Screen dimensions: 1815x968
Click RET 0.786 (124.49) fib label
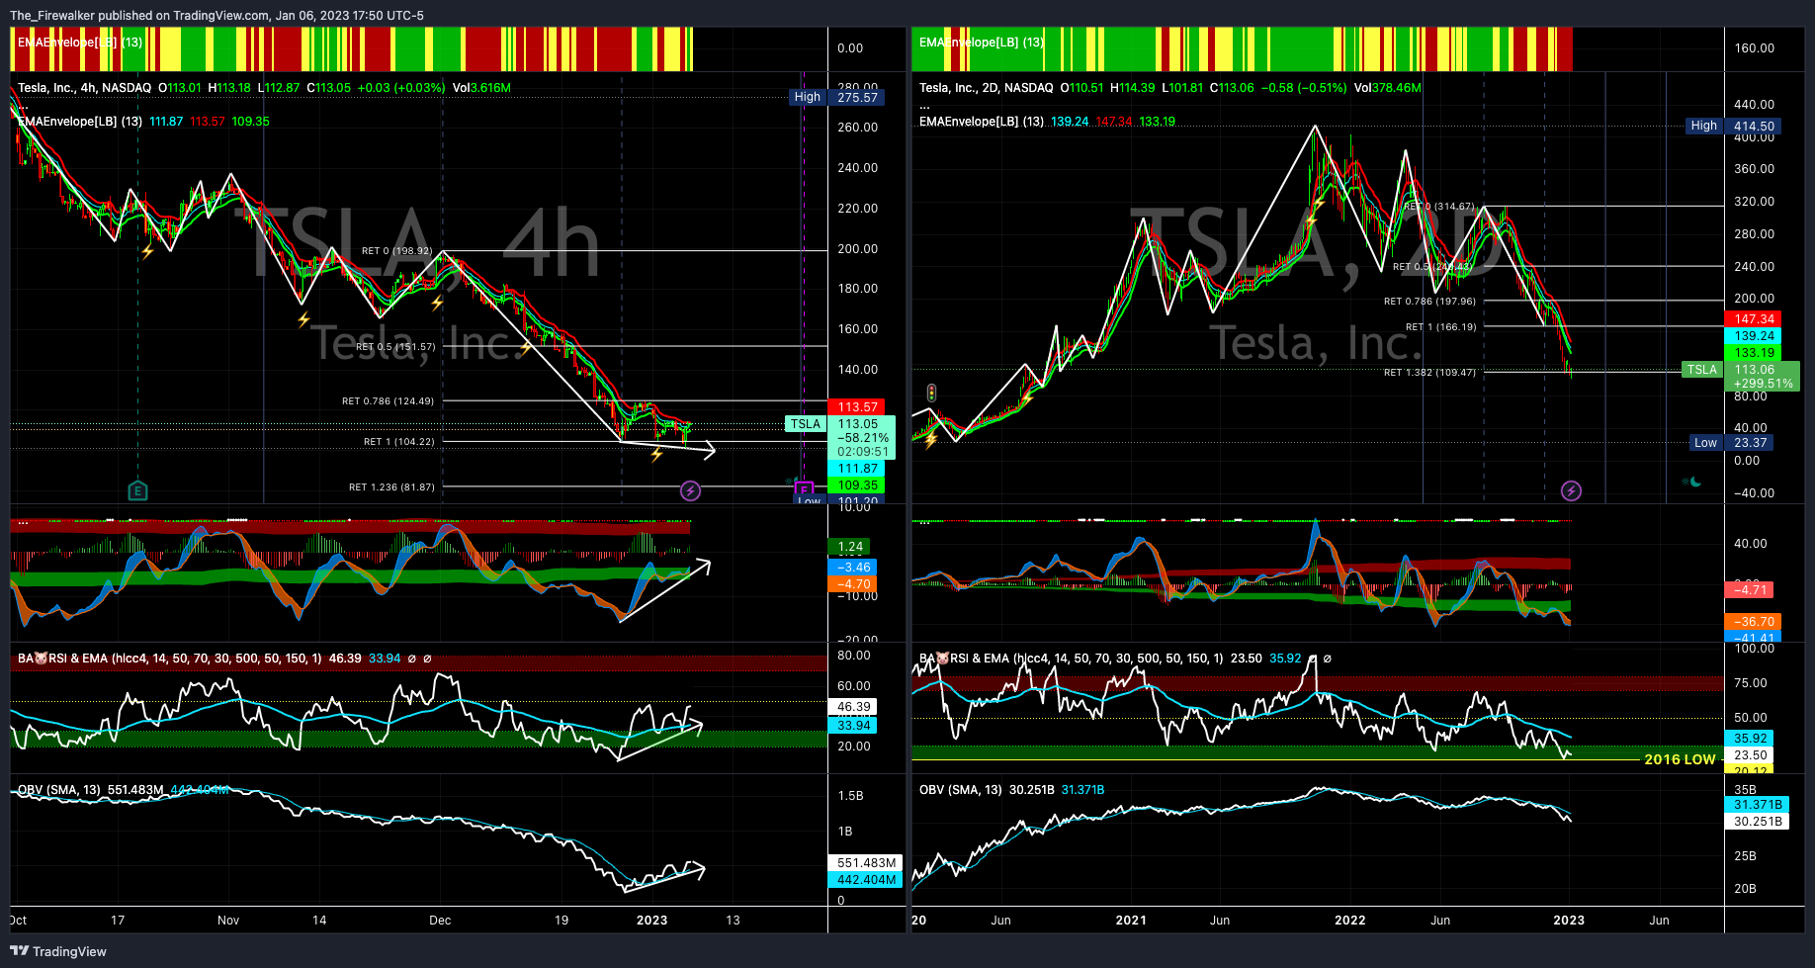click(388, 401)
